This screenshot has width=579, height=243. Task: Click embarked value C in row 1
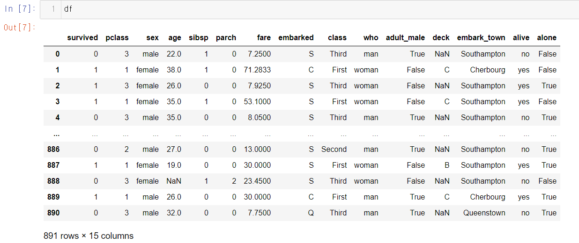coord(311,70)
